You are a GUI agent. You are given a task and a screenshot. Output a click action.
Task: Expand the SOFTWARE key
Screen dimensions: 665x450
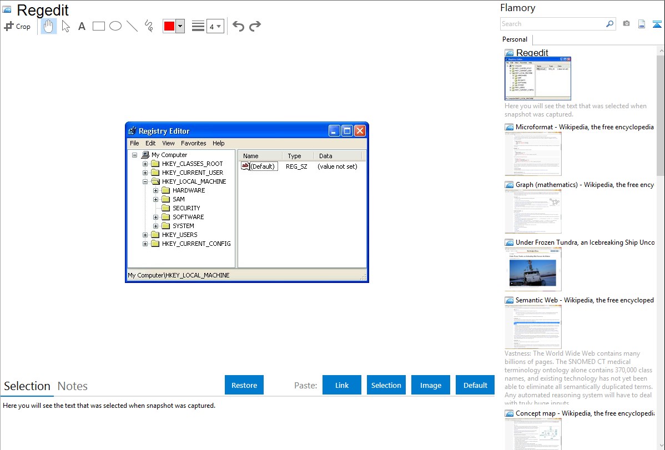(155, 217)
